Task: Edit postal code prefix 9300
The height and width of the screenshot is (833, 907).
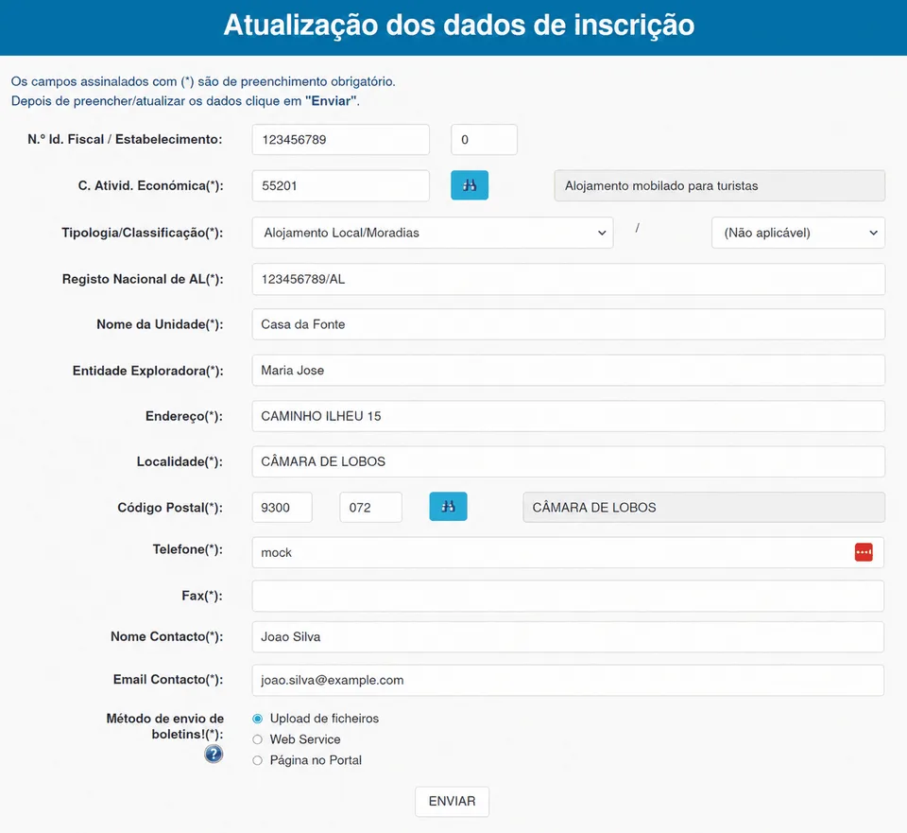Action: click(282, 507)
